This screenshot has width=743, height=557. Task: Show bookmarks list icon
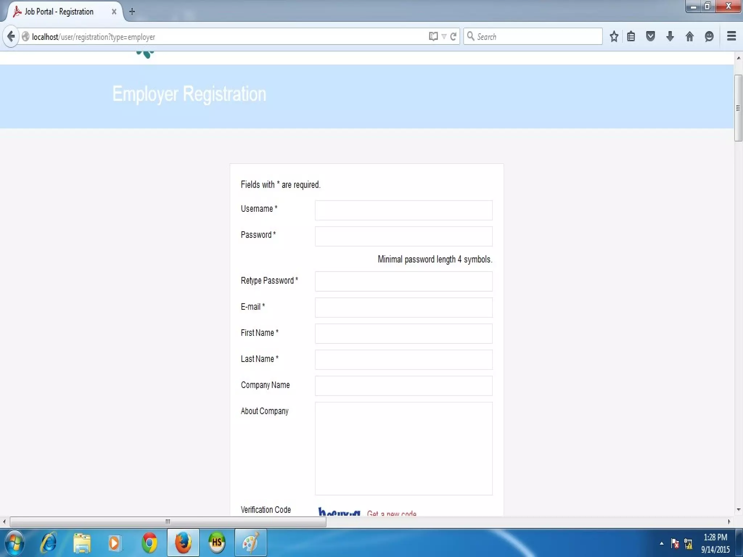(x=631, y=36)
